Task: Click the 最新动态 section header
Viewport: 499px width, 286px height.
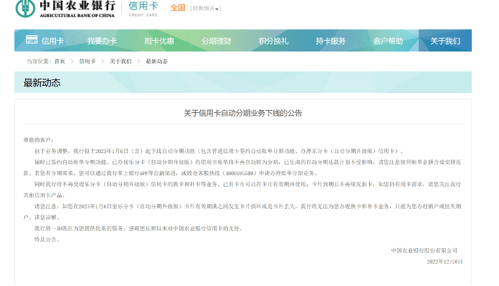Action: point(43,83)
